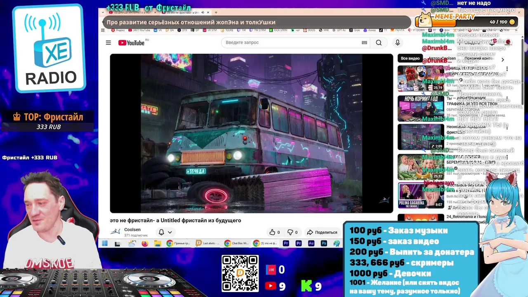Open the Ночь кормит год video thumbnail
Image resolution: width=528 pixels, height=297 pixels.
(421, 108)
